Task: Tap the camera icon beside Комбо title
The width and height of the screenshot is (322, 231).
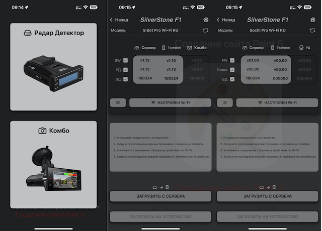Action: (42, 131)
